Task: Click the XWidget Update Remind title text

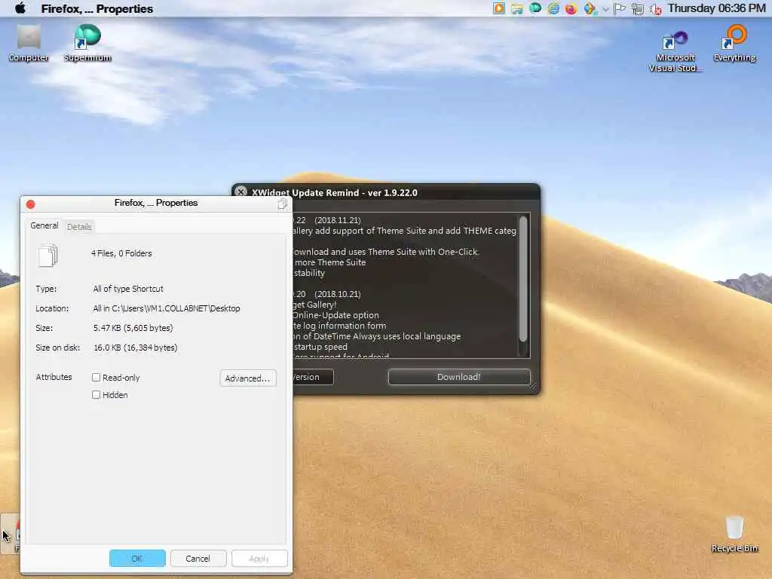Action: click(x=334, y=192)
